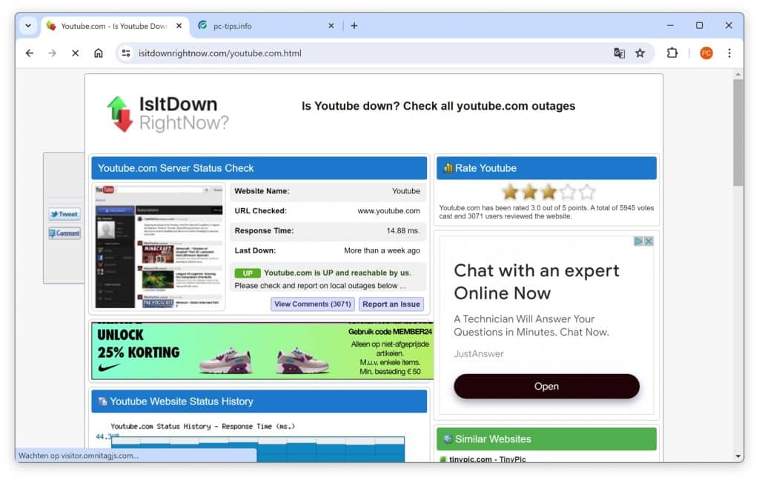The image size is (759, 480).
Task: Click the Youtube.com Server Status Check header
Action: (259, 168)
